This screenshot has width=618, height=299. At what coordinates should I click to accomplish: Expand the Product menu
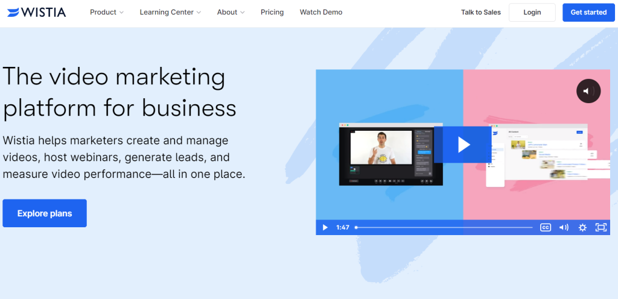pos(106,12)
